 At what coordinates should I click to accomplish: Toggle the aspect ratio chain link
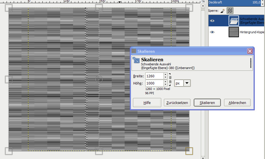pos(170,80)
